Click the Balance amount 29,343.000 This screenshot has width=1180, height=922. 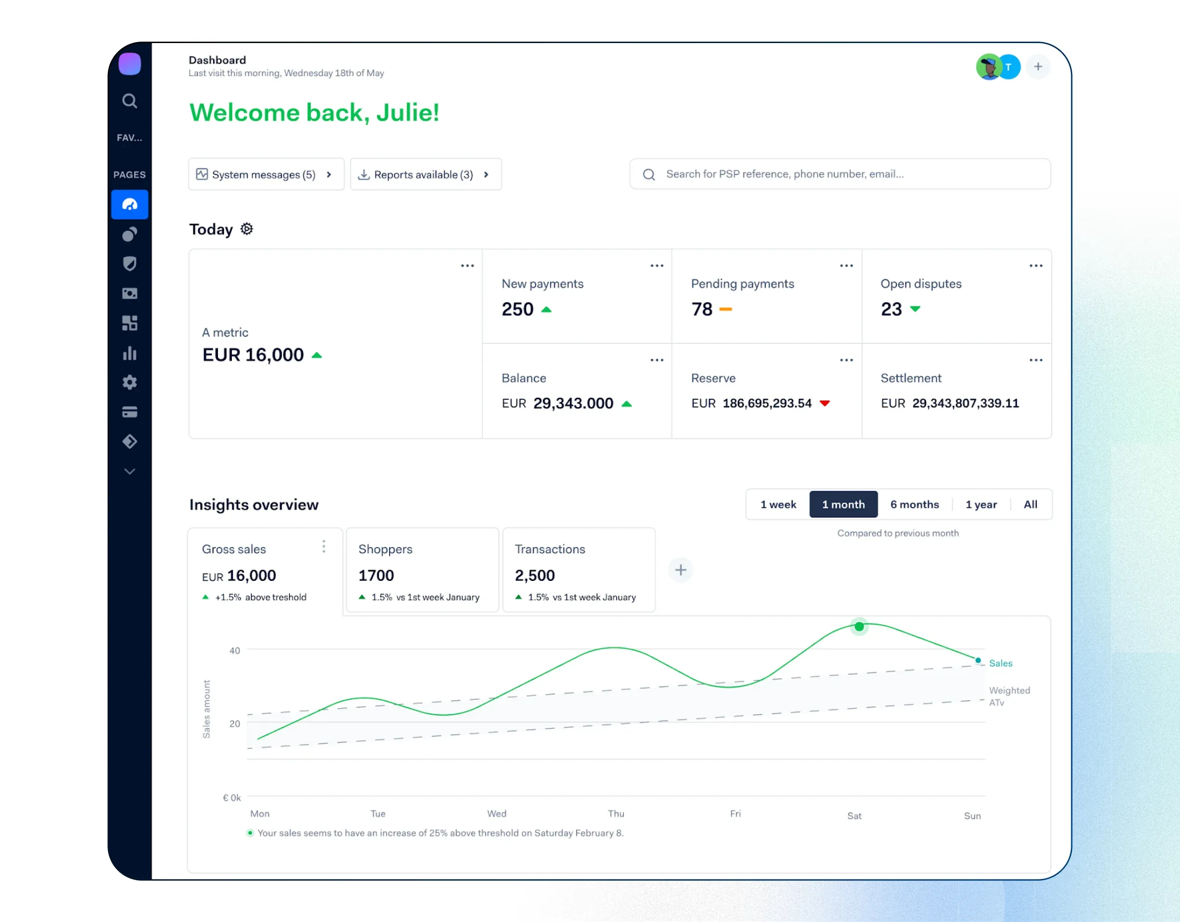point(573,403)
